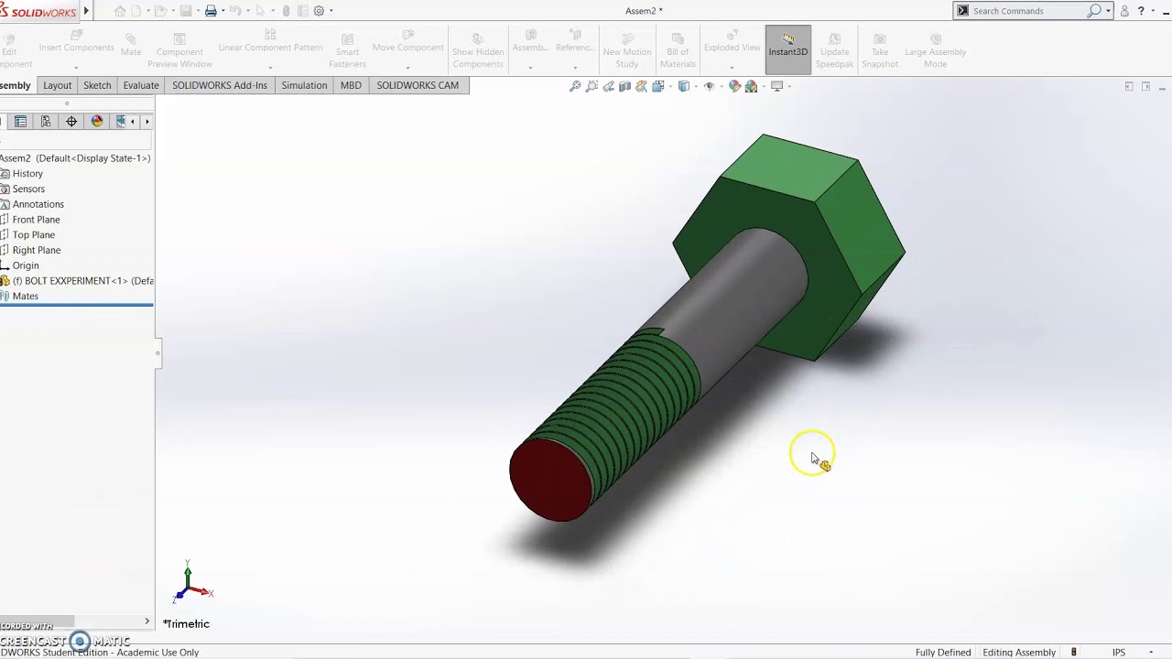This screenshot has width=1172, height=659.
Task: Click the Section View icon
Action: (624, 86)
